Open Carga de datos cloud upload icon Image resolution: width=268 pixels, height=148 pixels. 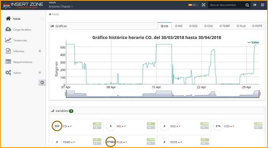pyautogui.click(x=8, y=29)
